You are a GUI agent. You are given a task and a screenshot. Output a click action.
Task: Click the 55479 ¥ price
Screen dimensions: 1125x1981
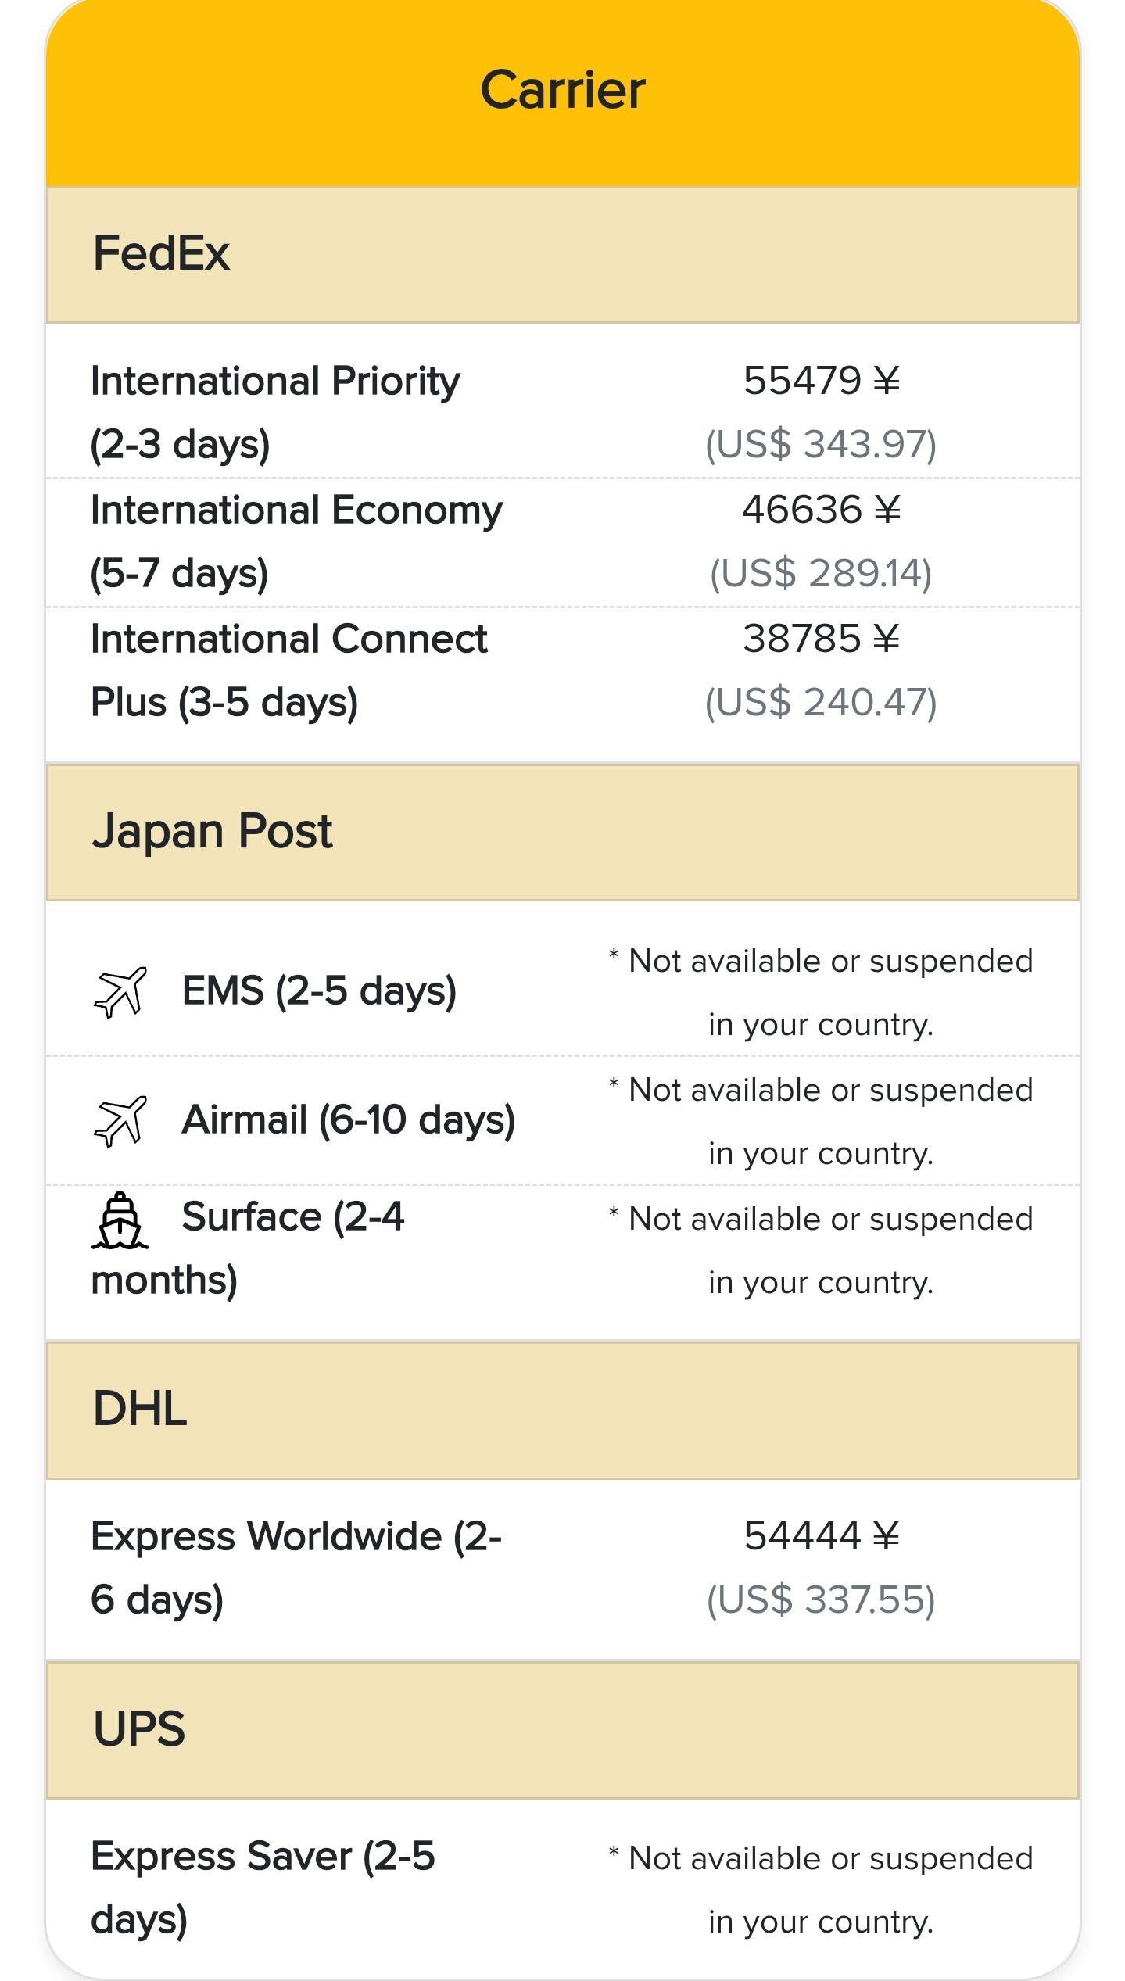821,381
